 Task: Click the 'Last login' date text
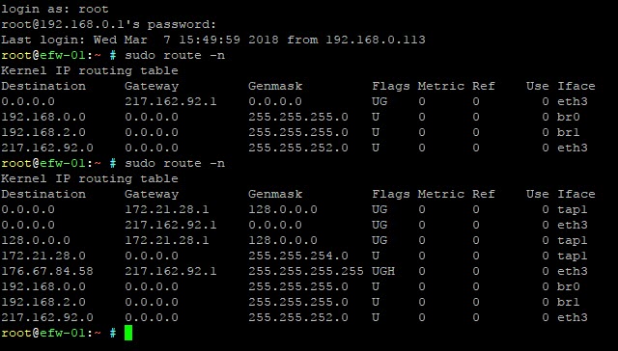tap(185, 40)
